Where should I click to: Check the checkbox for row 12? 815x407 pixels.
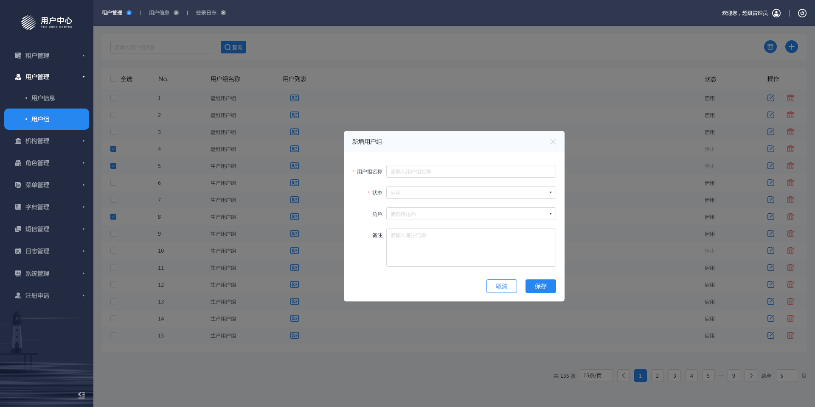[x=113, y=284]
